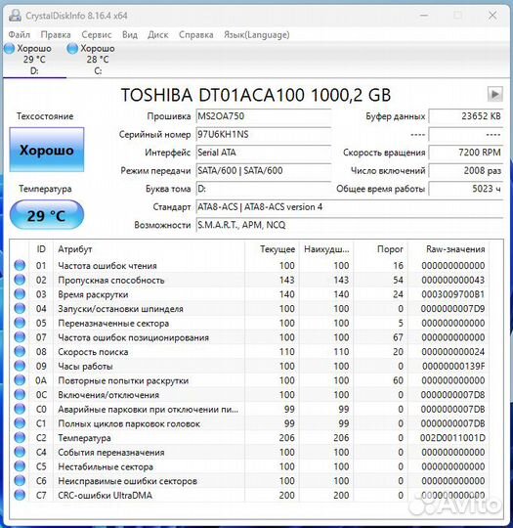Click status orb for Переназначенные сектора row
The width and height of the screenshot is (513, 528).
pyautogui.click(x=20, y=323)
